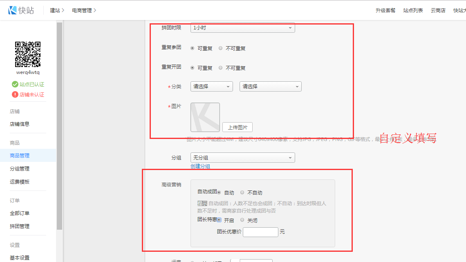The image size is (466, 262).
Task: Click the red store-unverified warning icon
Action: point(15,94)
